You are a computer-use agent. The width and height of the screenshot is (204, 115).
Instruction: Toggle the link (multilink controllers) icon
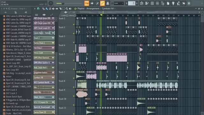[x=102, y=4]
